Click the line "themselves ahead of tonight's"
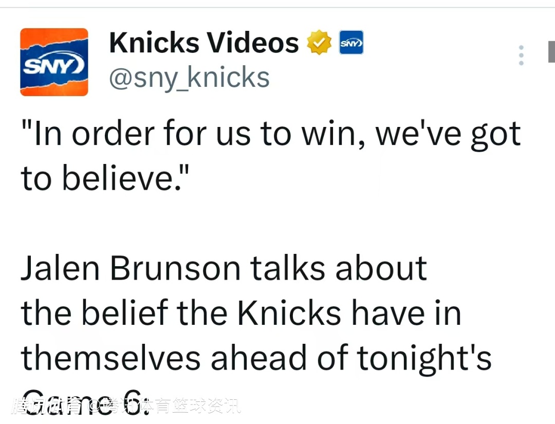Image resolution: width=555 pixels, height=424 pixels. point(256,358)
